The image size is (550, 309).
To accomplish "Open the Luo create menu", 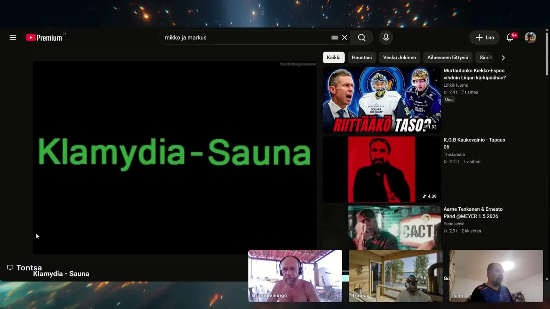I will pos(485,38).
